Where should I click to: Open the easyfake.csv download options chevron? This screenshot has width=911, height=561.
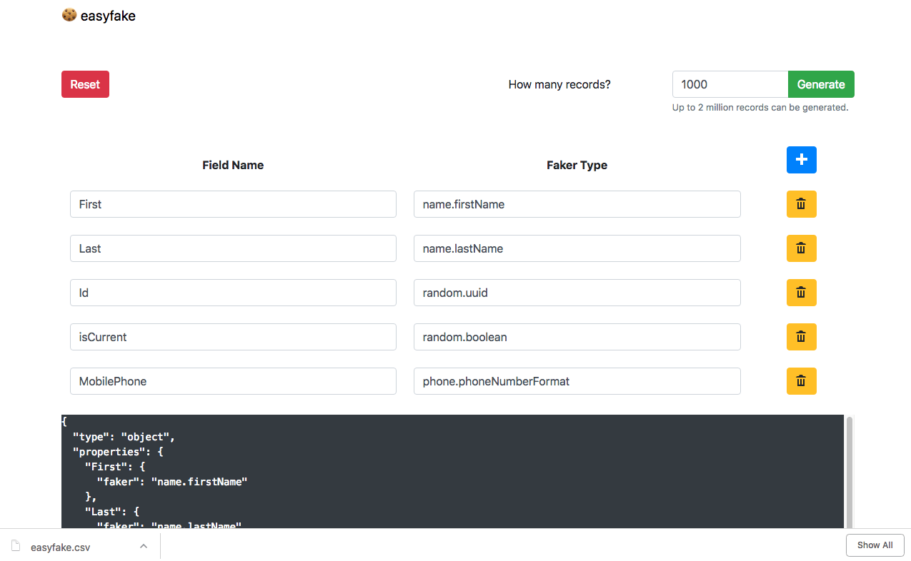coord(144,546)
